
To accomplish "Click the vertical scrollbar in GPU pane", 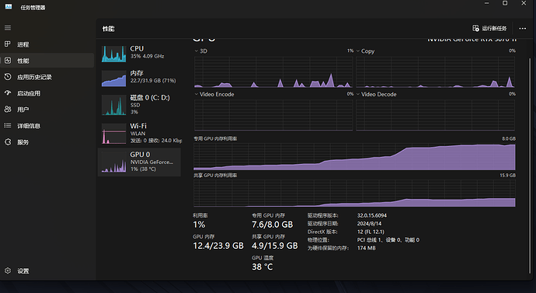I will [x=531, y=166].
